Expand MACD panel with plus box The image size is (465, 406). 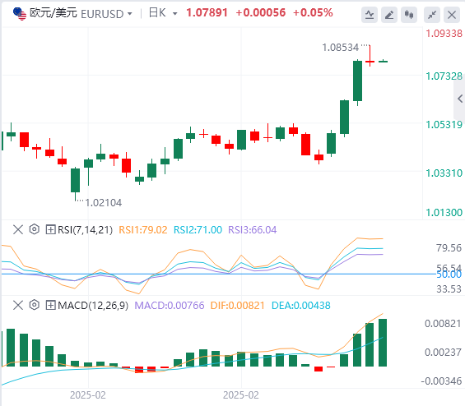[x=50, y=305]
